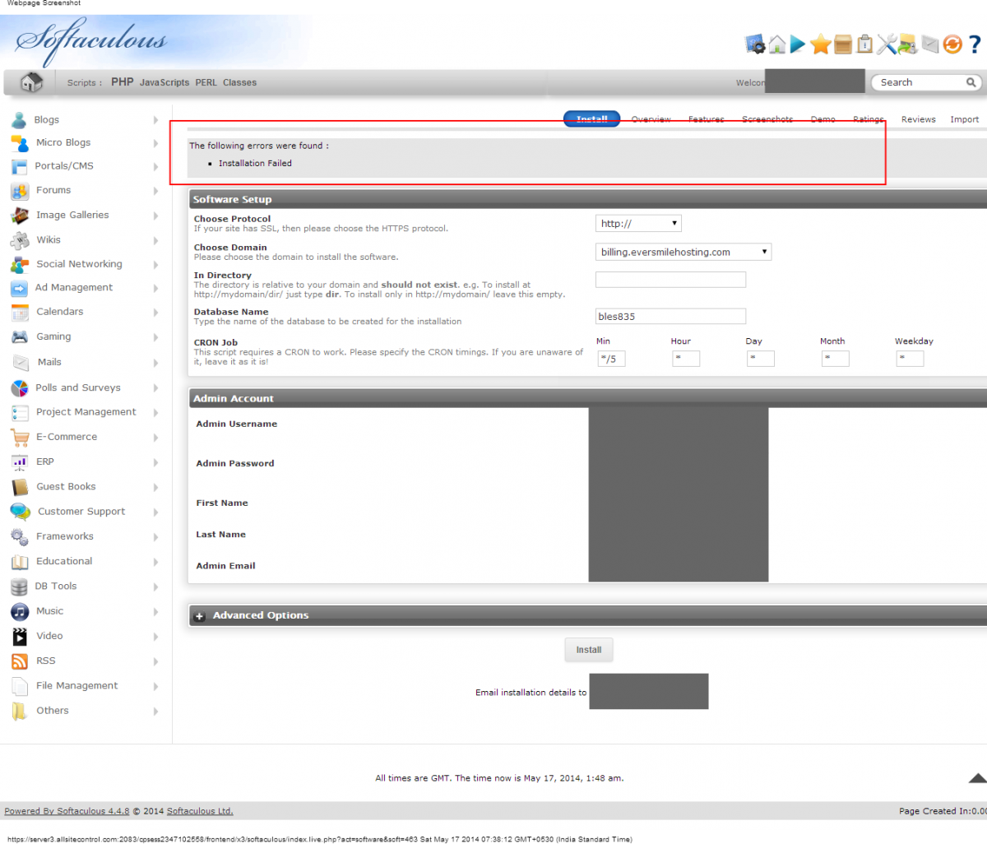987x844 pixels.
Task: Open the task list clipboard icon
Action: click(864, 44)
